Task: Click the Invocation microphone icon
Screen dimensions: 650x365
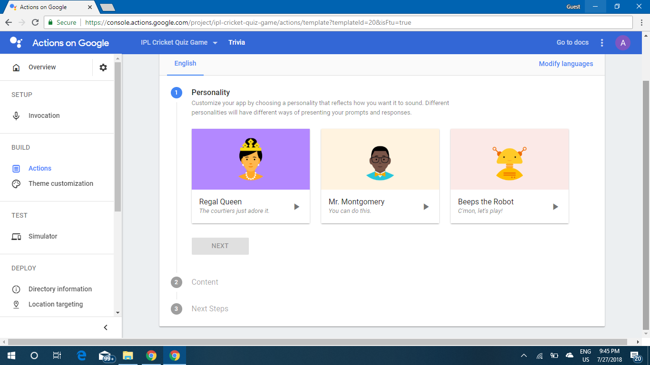Action: (16, 115)
